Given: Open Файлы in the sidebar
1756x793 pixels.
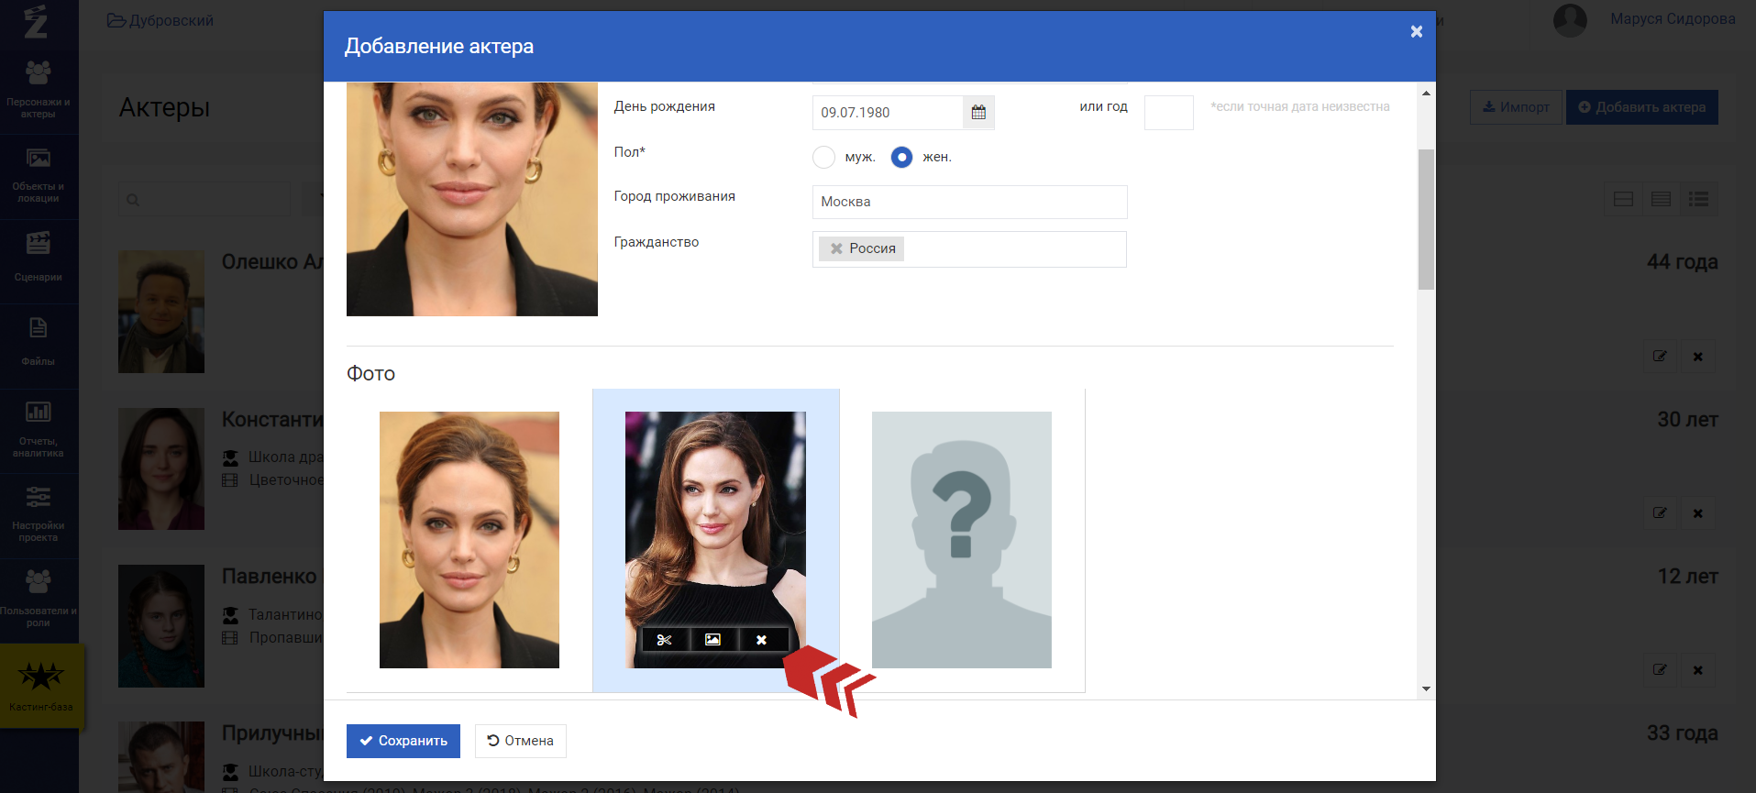Looking at the screenshot, I should pyautogui.click(x=39, y=343).
